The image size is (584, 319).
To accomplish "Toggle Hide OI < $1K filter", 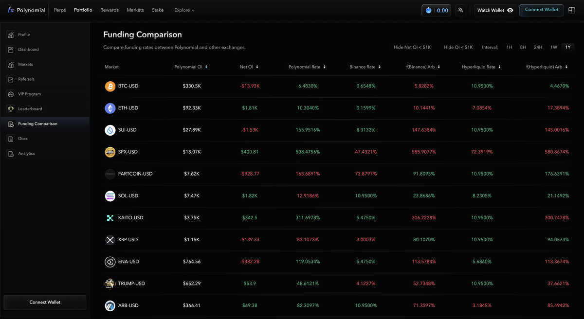I will click(x=458, y=47).
